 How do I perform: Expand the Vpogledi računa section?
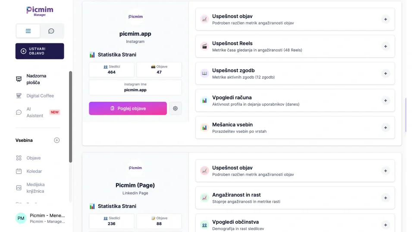coord(386,101)
